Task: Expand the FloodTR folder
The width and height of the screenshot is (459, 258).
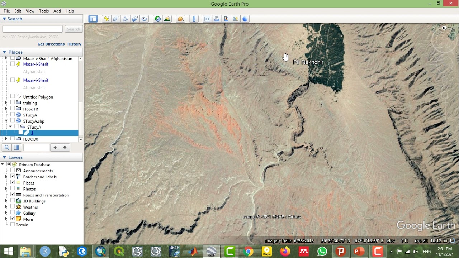Action: (6, 109)
